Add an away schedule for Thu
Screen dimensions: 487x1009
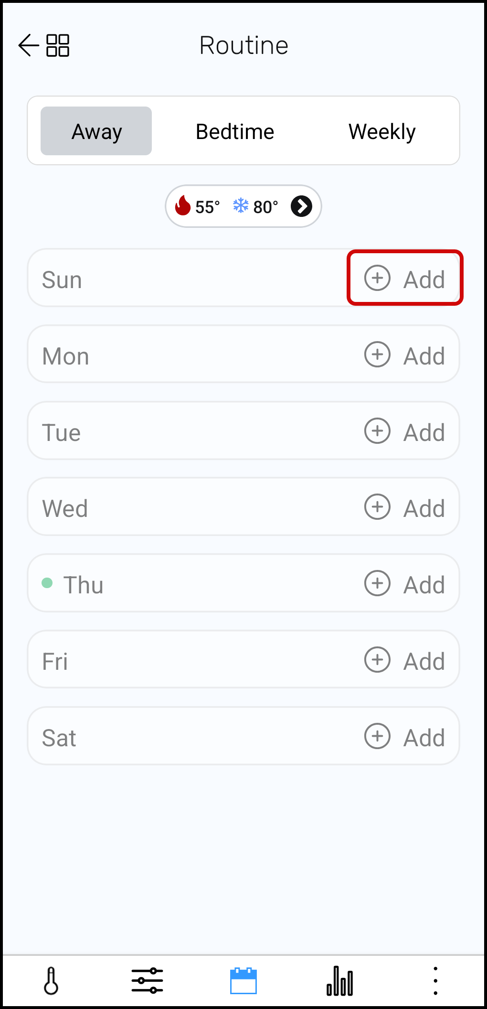(x=405, y=584)
